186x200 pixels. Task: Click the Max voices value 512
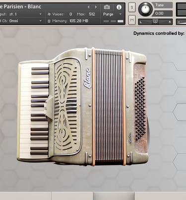92,14
